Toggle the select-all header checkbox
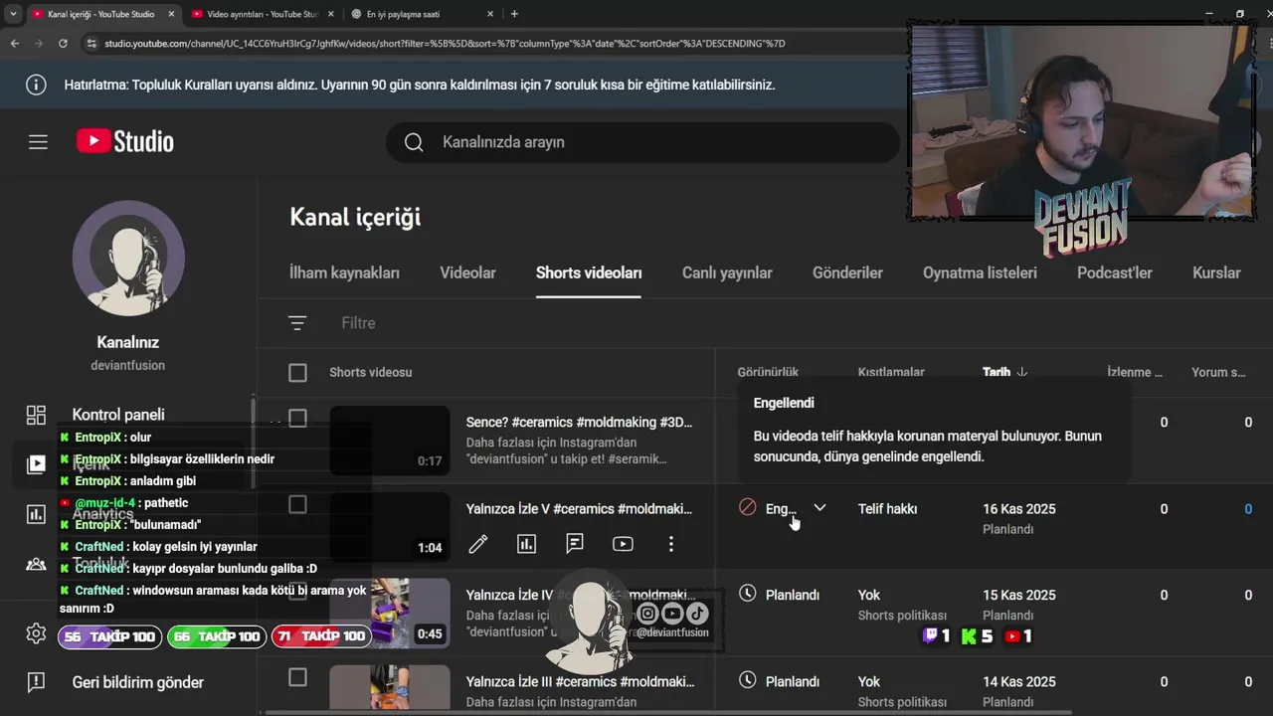 point(297,373)
